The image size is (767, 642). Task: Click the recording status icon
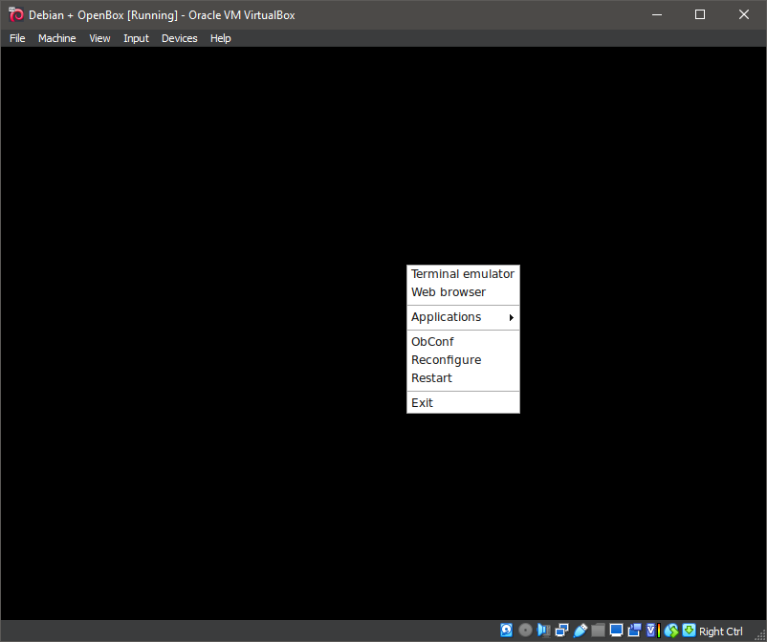(x=634, y=631)
